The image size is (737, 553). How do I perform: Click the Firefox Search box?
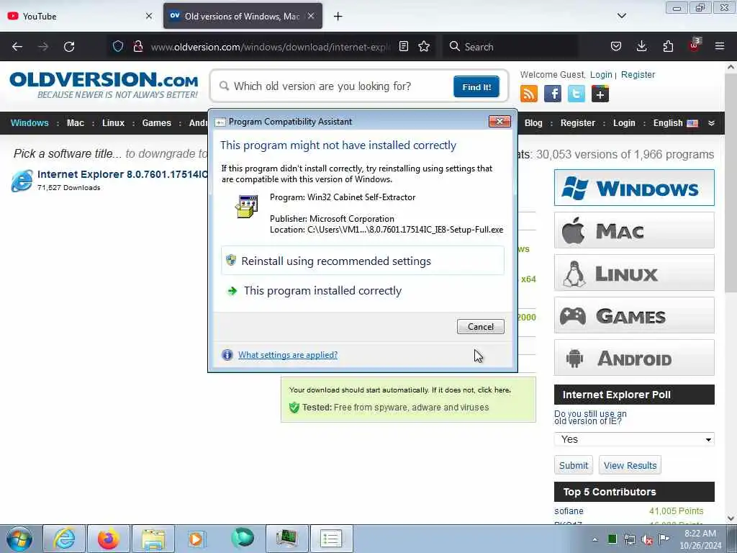[510, 47]
